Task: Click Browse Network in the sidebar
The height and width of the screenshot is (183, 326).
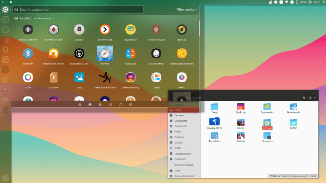Action: pyautogui.click(x=184, y=165)
